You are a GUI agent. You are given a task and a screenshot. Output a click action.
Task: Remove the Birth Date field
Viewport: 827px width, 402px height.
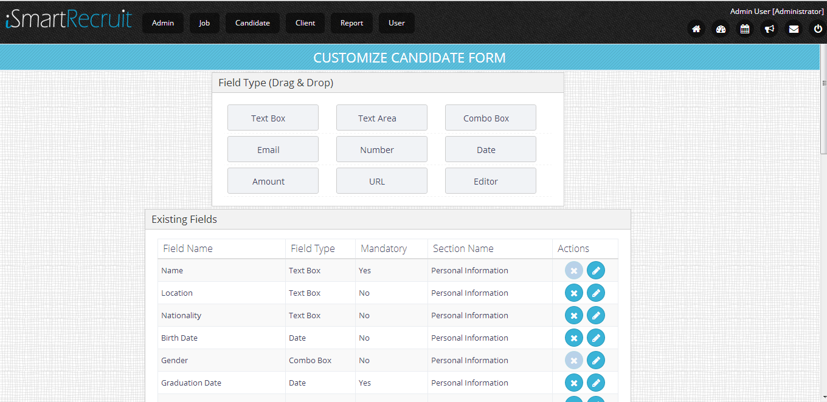point(573,338)
